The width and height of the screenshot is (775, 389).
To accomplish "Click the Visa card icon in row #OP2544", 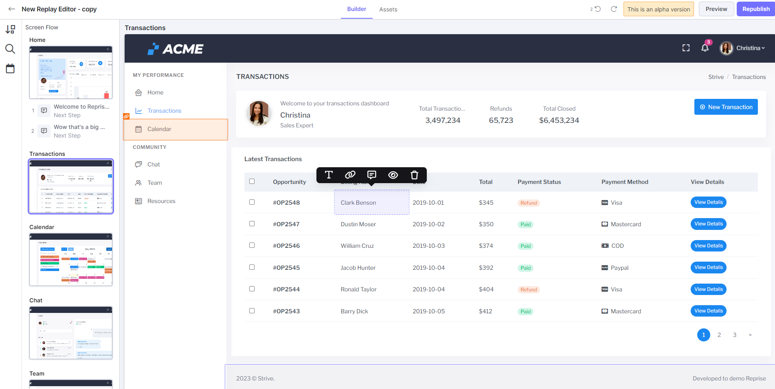I will [605, 289].
